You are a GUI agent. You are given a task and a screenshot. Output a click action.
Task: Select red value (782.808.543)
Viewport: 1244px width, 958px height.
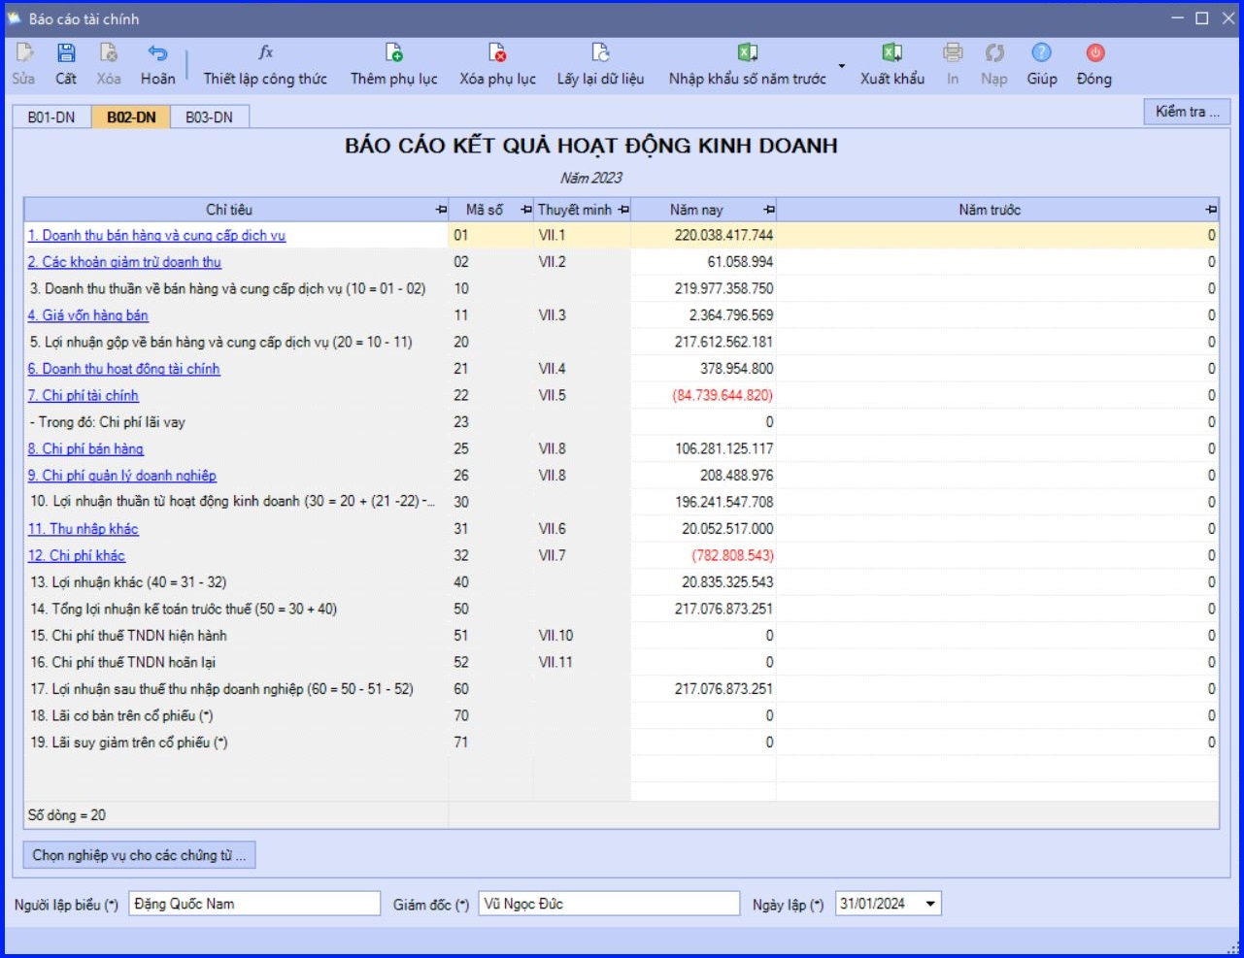point(732,555)
